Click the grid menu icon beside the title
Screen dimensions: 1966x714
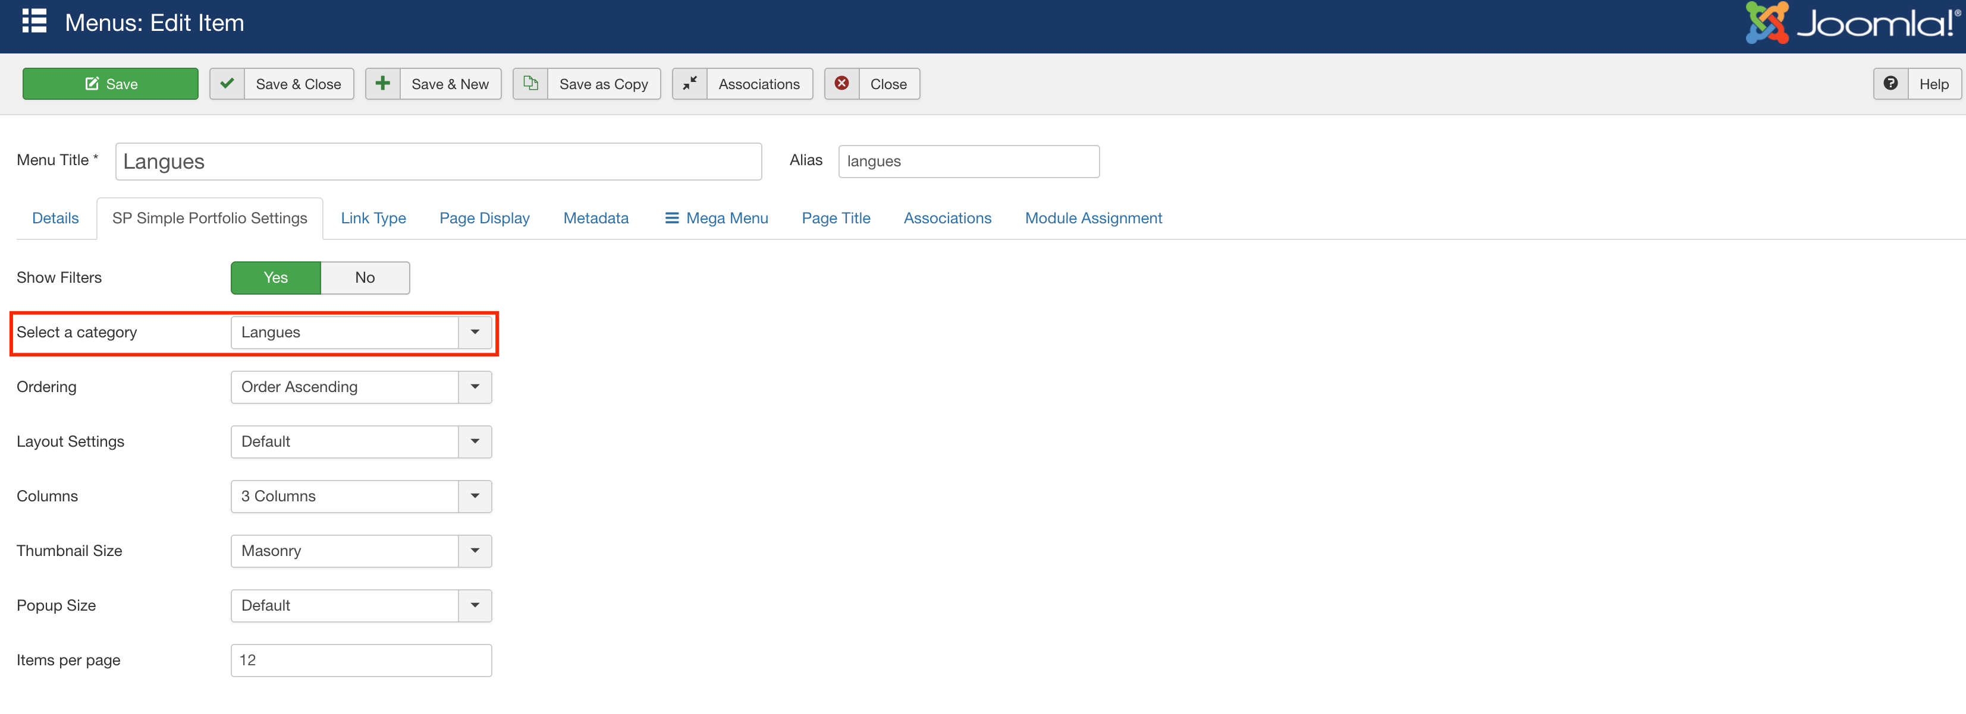34,21
